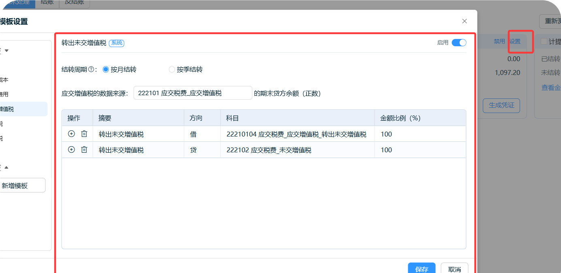Click the 保存 button

tap(422, 269)
